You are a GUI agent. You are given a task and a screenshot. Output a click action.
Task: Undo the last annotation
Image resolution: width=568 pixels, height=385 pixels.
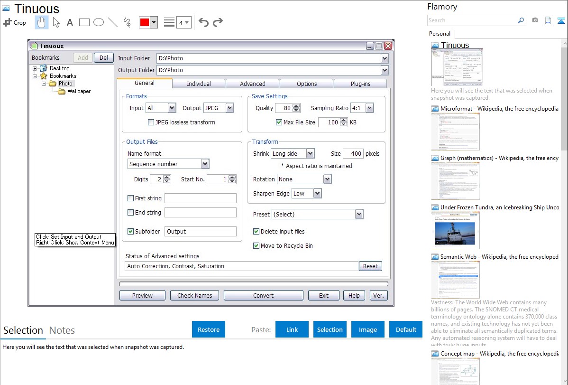pyautogui.click(x=203, y=22)
